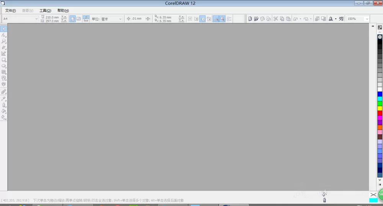Expand the Undo history dropdown arrow

pos(300,19)
